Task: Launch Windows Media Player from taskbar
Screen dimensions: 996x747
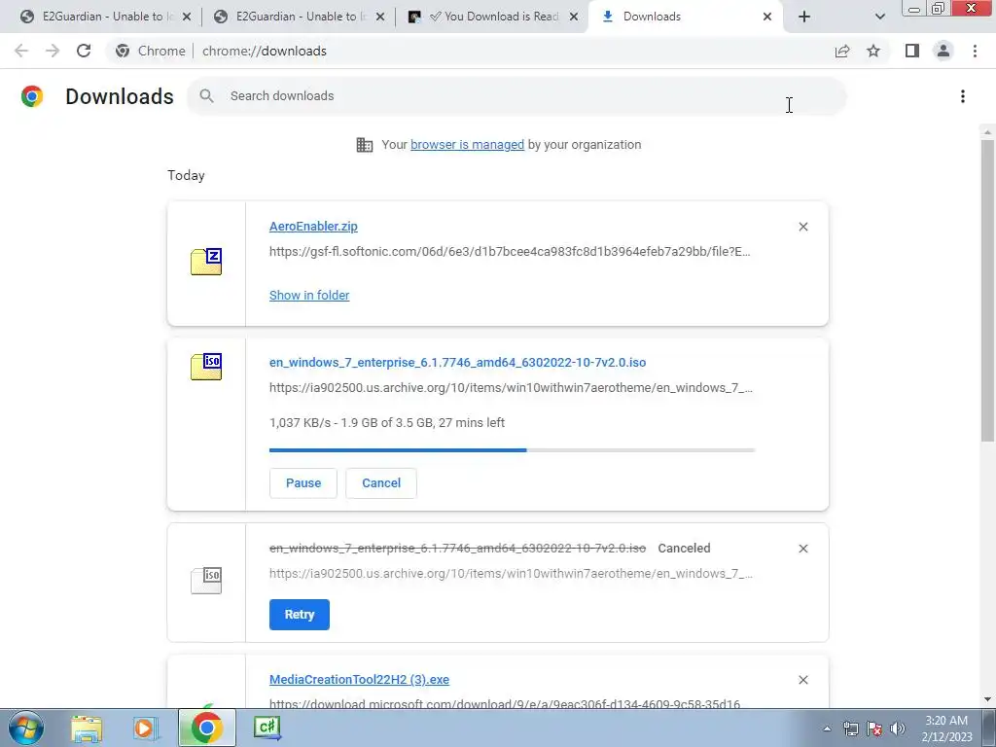Action: 146,729
